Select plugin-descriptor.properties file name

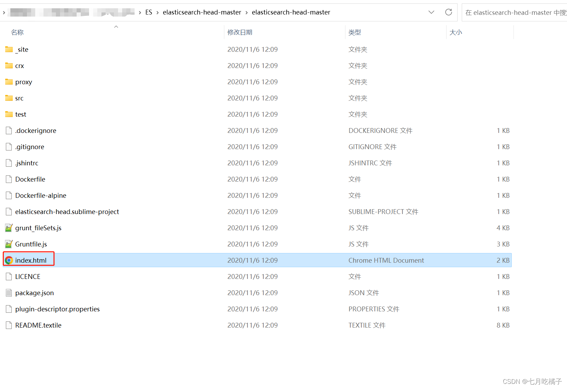pos(57,309)
